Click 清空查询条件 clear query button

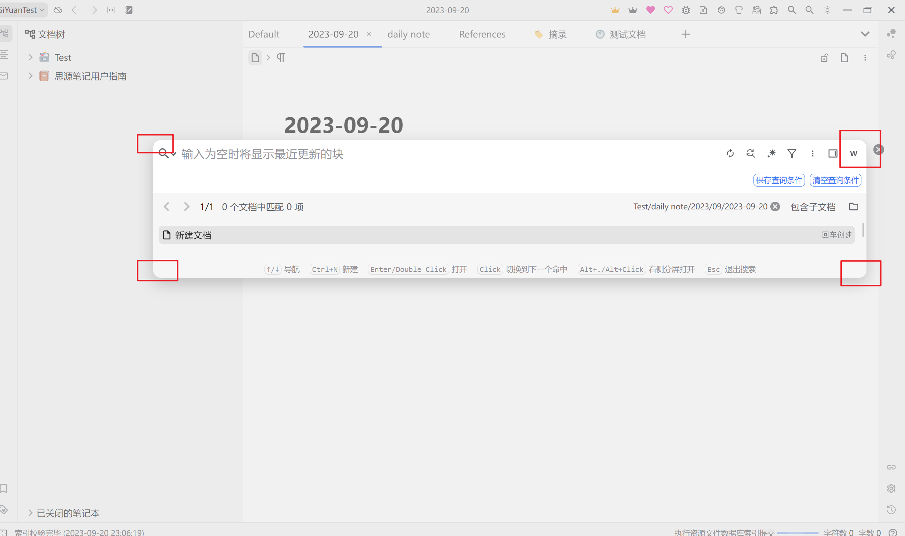tap(835, 180)
